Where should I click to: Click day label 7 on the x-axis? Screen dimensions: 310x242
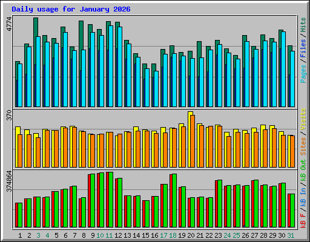(x=74, y=235)
